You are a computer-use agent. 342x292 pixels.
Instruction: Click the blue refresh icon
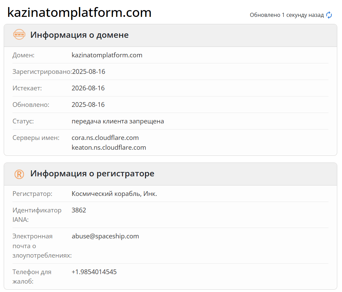329,15
